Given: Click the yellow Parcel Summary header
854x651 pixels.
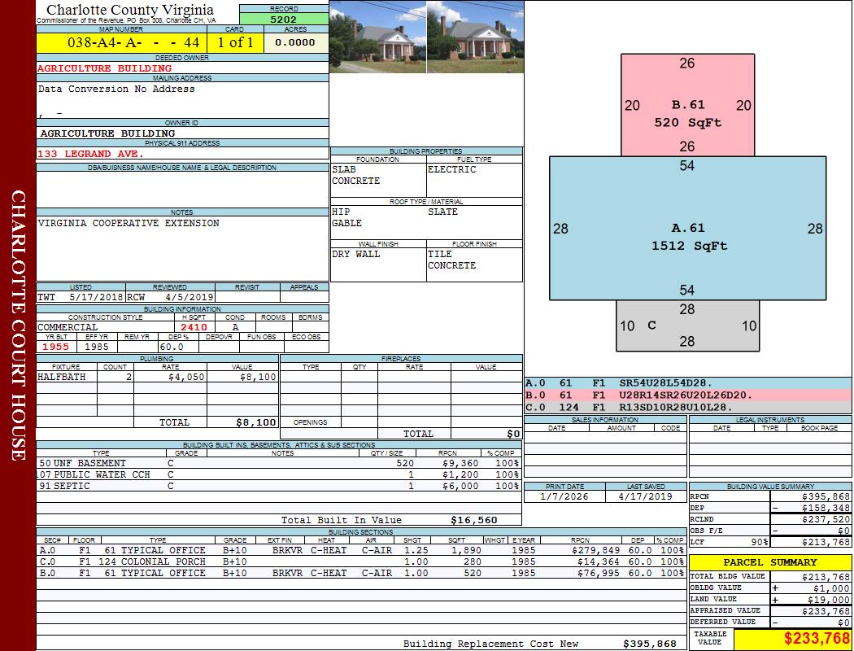Looking at the screenshot, I should pyautogui.click(x=769, y=562).
